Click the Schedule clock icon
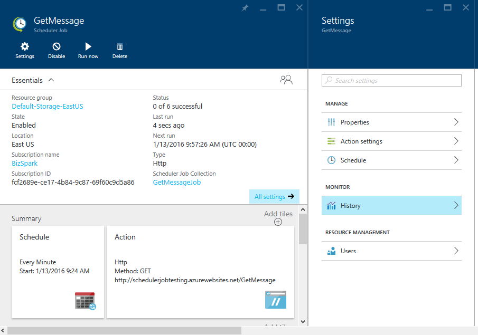478x335 pixels. coord(332,160)
